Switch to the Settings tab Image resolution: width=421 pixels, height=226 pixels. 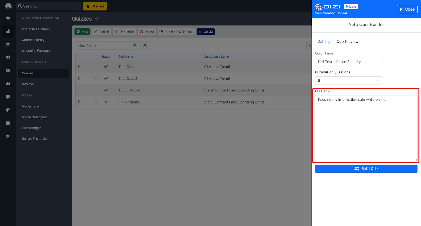coord(324,42)
